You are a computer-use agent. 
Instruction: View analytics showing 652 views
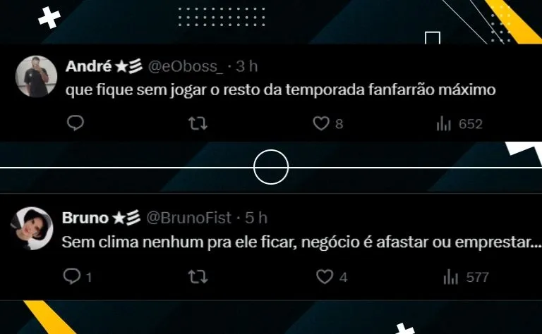tap(459, 124)
